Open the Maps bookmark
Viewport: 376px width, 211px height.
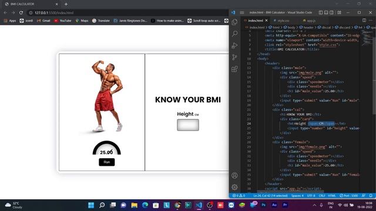pos(82,21)
